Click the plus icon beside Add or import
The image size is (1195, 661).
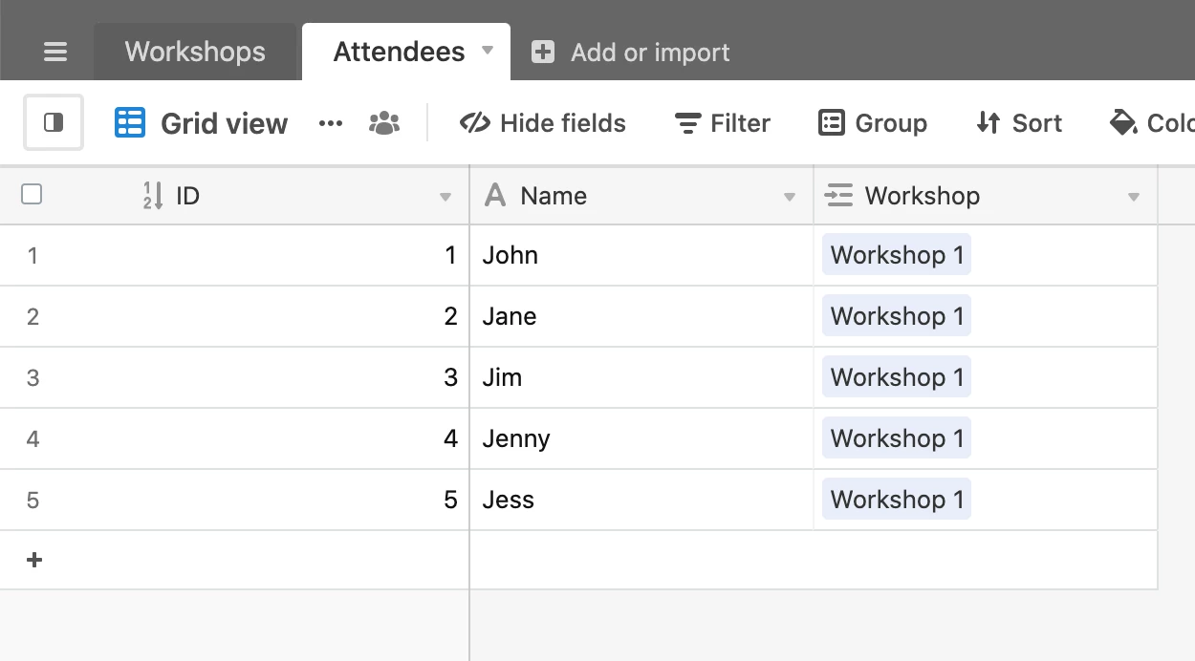[543, 52]
